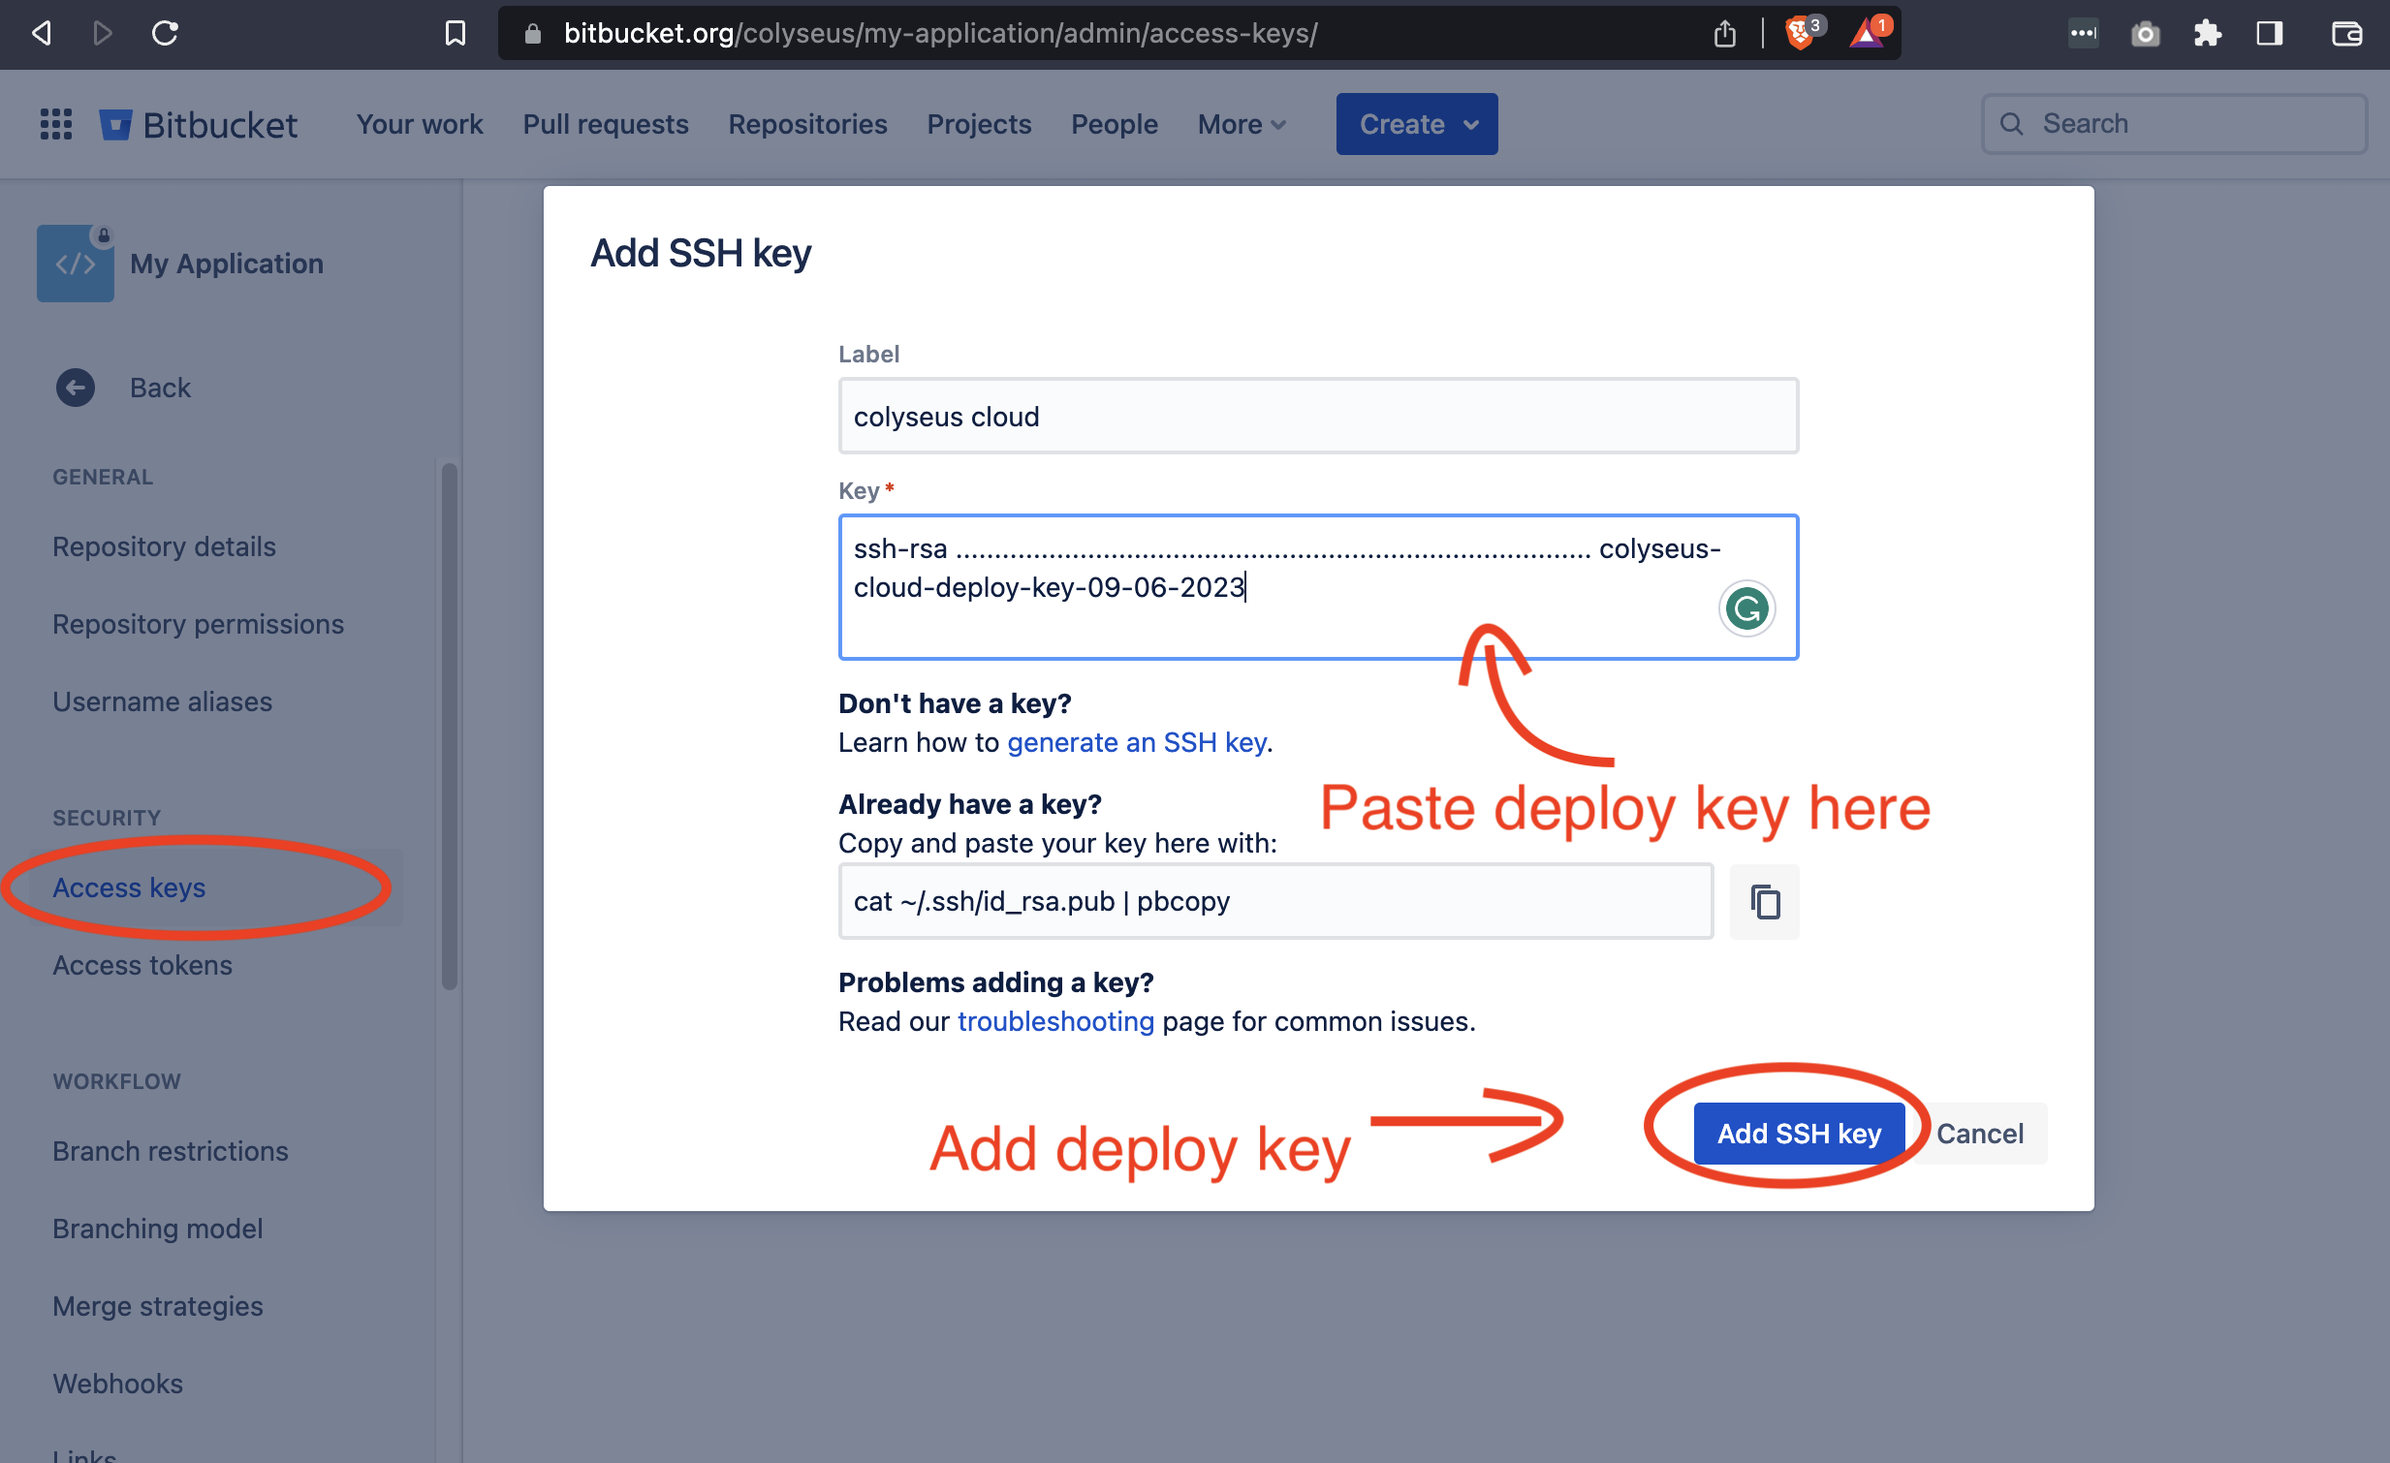This screenshot has width=2390, height=1463.
Task: Open the app switcher grid icon
Action: click(x=56, y=124)
